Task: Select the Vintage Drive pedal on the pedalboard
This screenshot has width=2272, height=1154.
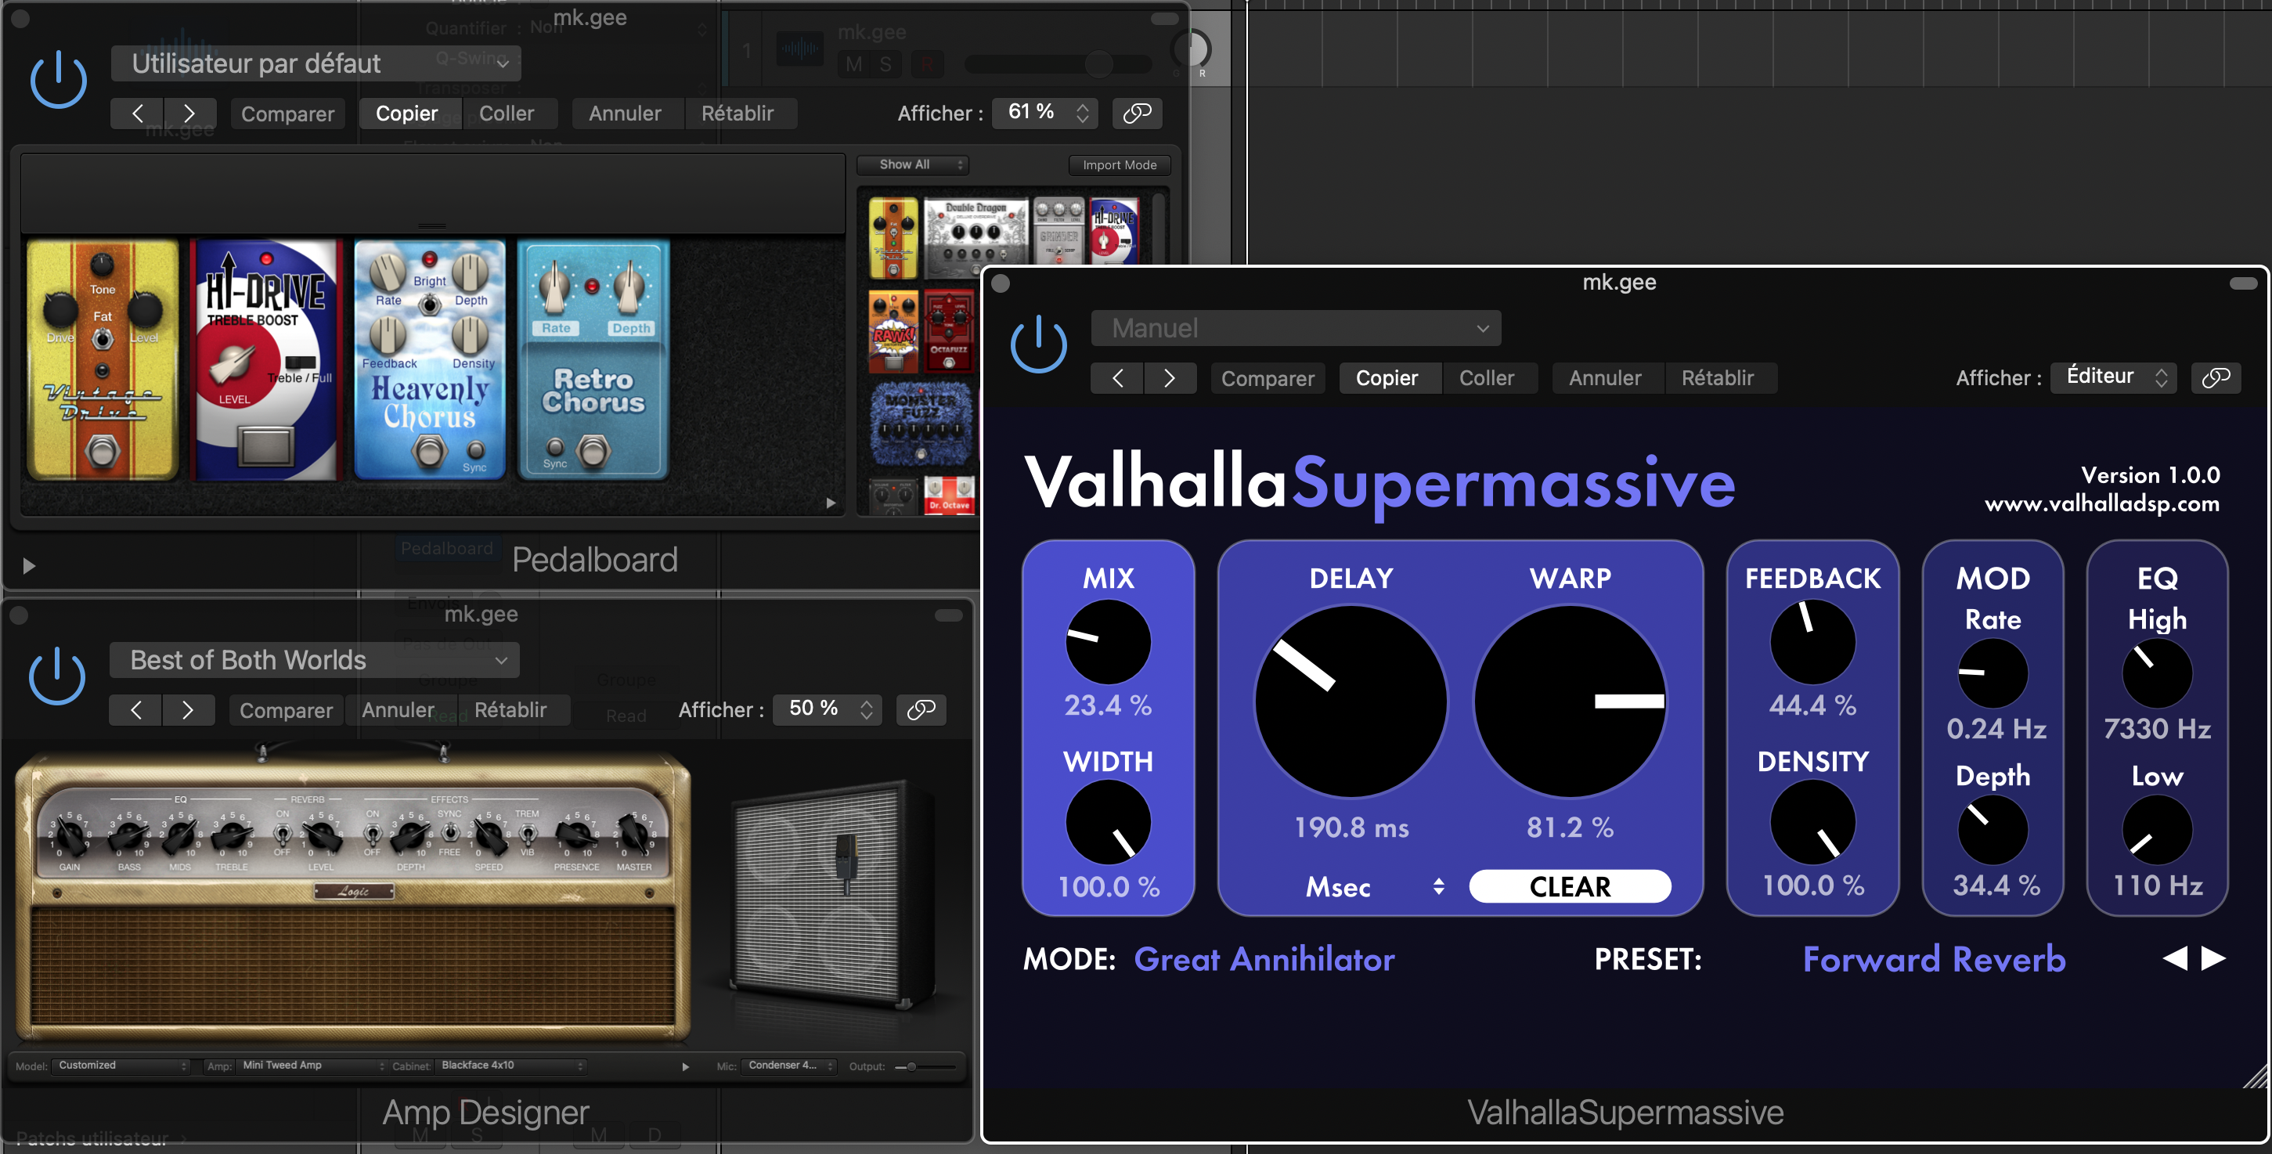Action: 103,360
